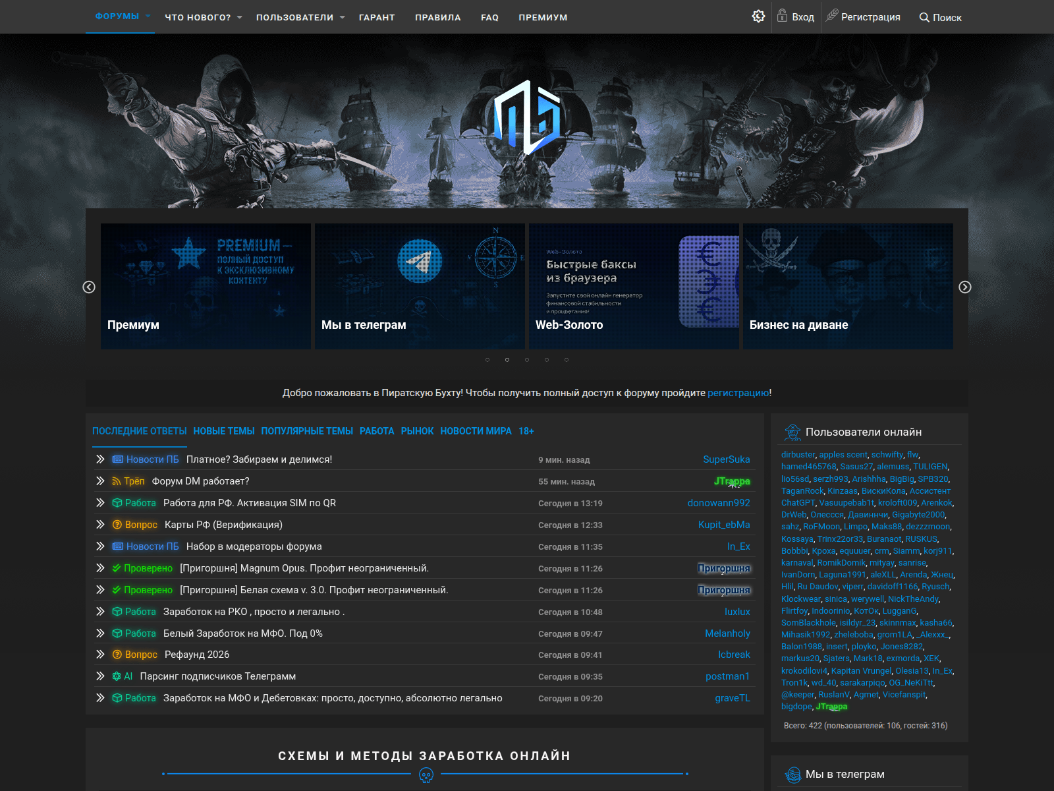
Task: Click double chevron icon on Платное? row
Action: pos(100,459)
